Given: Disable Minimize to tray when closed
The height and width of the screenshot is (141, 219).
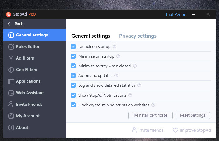Looking at the screenshot, I should pyautogui.click(x=73, y=66).
